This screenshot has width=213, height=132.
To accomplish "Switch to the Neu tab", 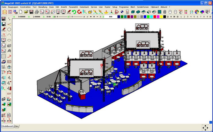I will click(17, 126).
